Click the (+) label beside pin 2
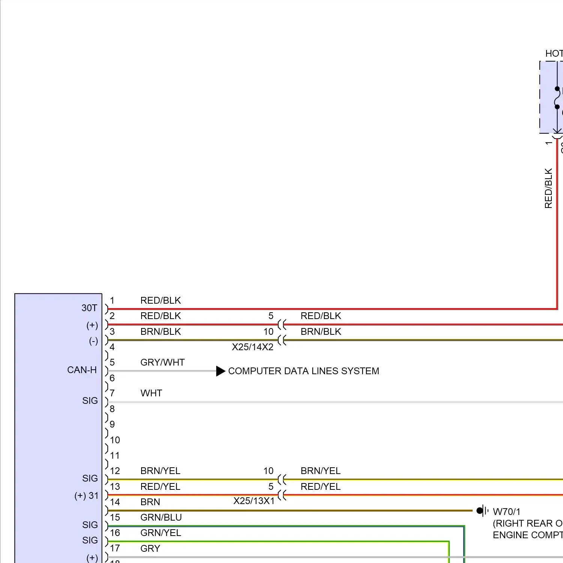Viewport: 563px width, 563px height. coord(92,325)
